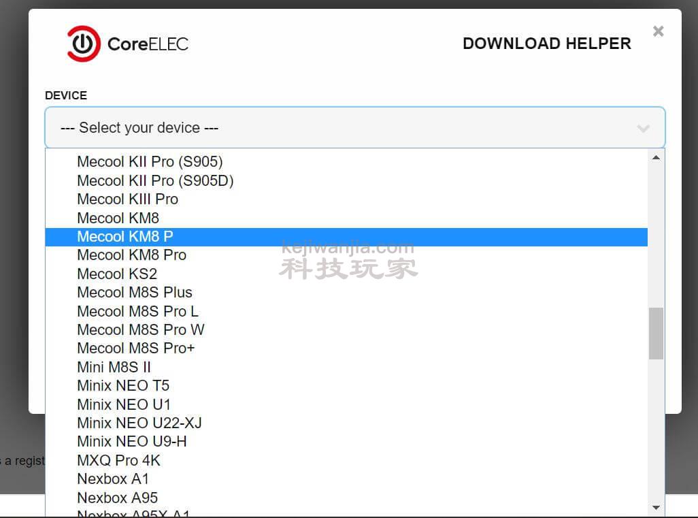Open the Select your device dropdown
Viewport: 698px width, 518px height.
[355, 127]
